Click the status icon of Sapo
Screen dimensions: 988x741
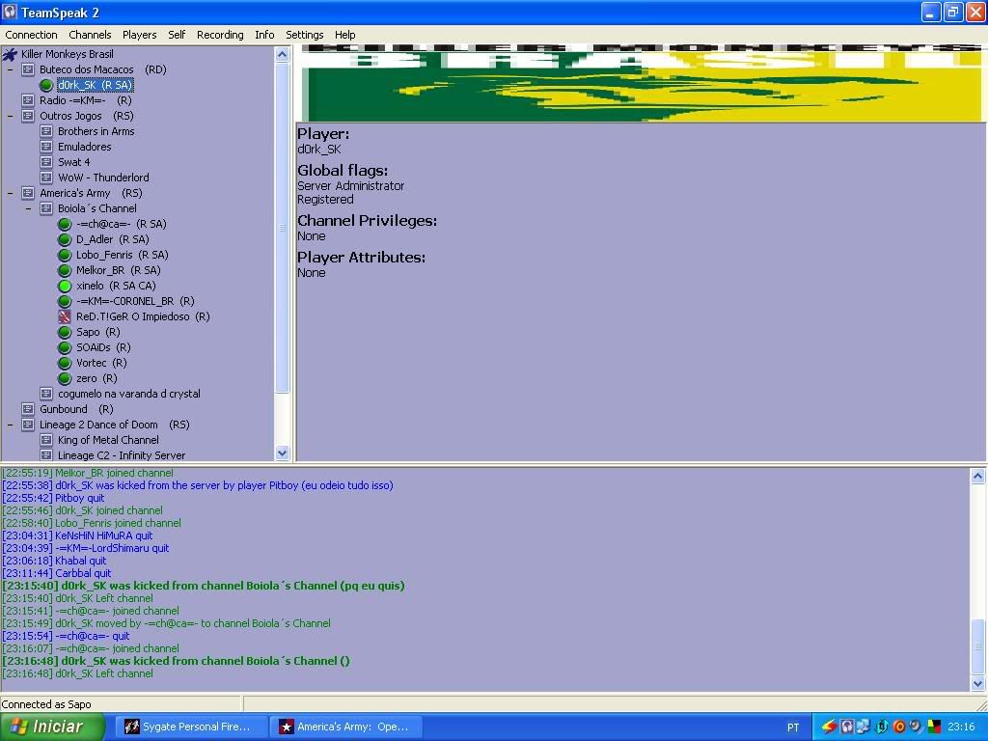[x=65, y=332]
